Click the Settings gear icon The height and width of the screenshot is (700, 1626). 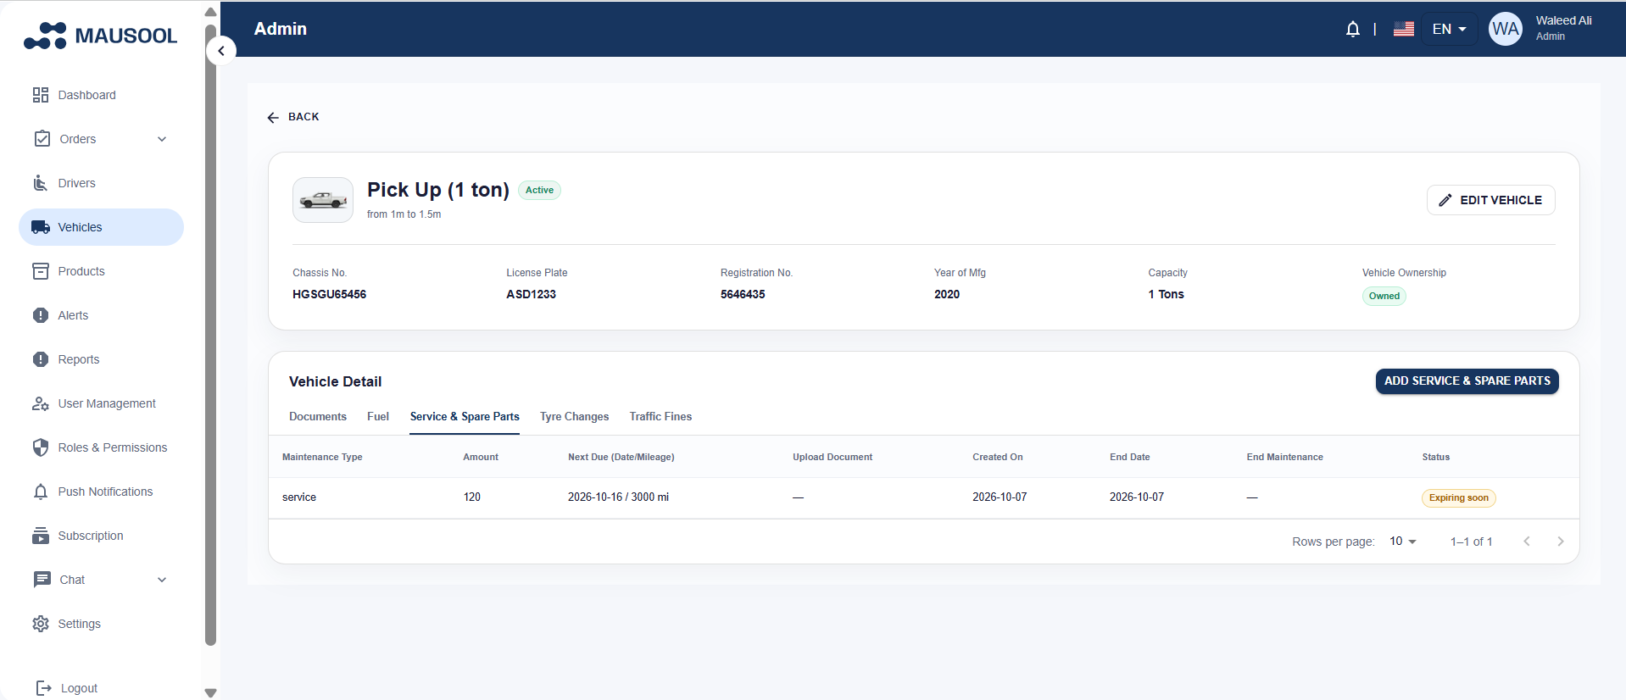click(x=41, y=624)
